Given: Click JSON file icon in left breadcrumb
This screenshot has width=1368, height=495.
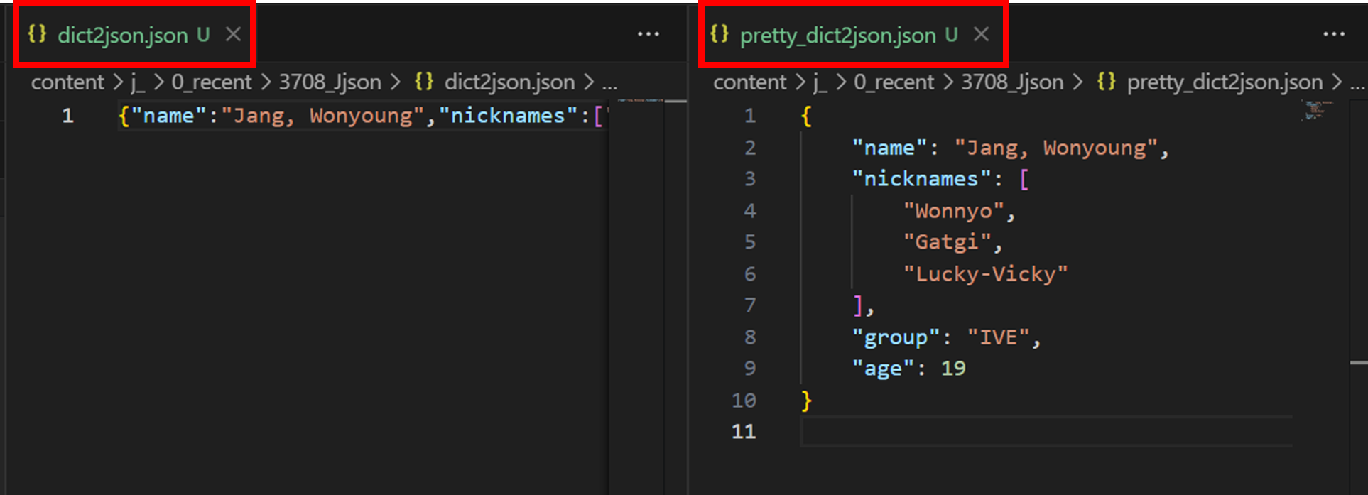Looking at the screenshot, I should click(424, 82).
